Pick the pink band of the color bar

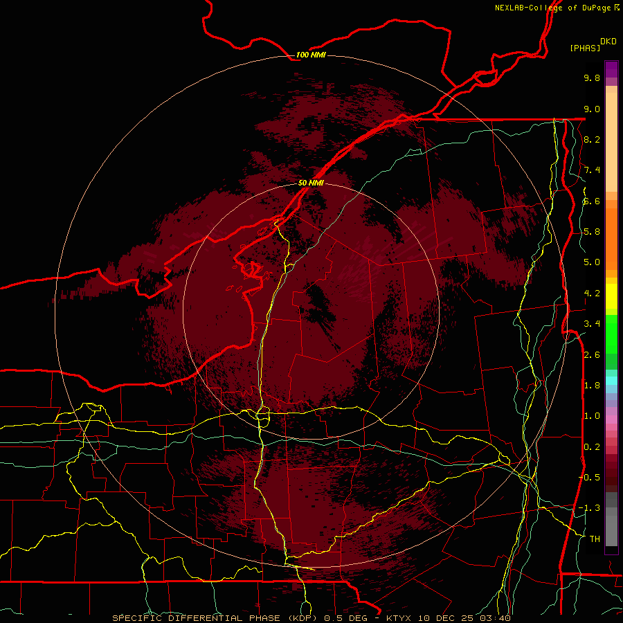click(x=611, y=419)
